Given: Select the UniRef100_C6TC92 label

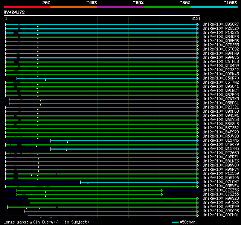Looking at the screenshot, I should point(221,49).
